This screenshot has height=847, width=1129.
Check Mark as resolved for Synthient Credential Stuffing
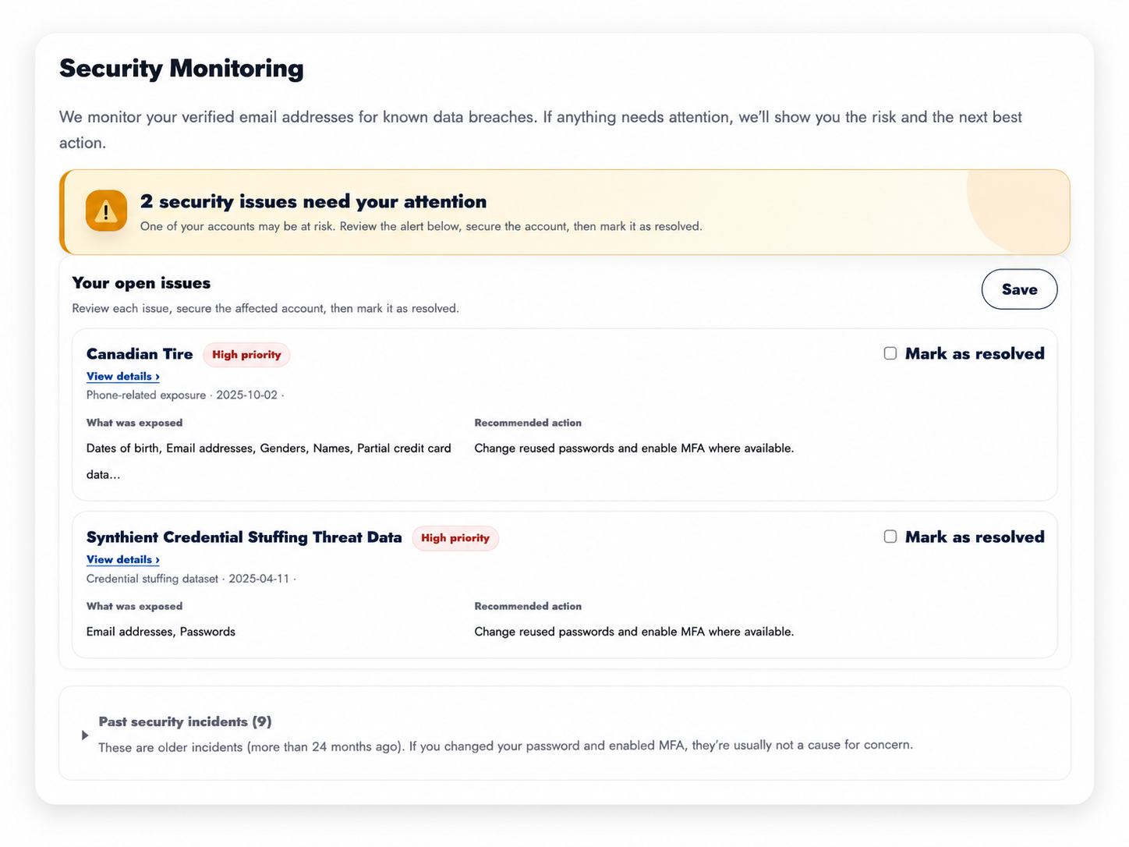(890, 537)
